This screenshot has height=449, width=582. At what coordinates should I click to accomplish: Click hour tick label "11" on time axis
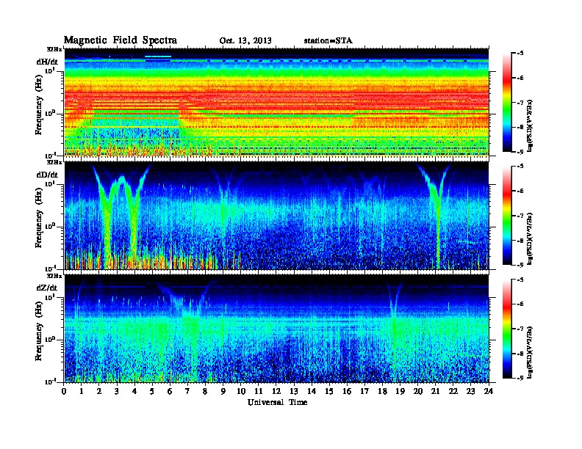click(259, 391)
